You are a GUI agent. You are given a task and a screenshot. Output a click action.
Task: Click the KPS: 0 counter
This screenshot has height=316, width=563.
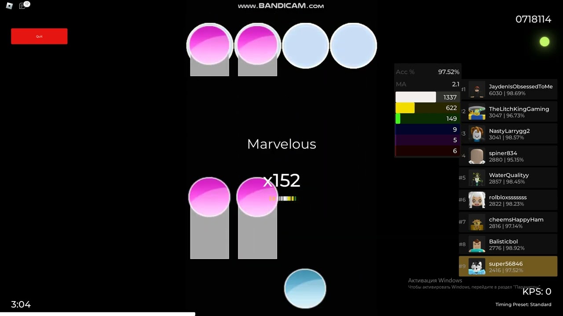click(537, 291)
